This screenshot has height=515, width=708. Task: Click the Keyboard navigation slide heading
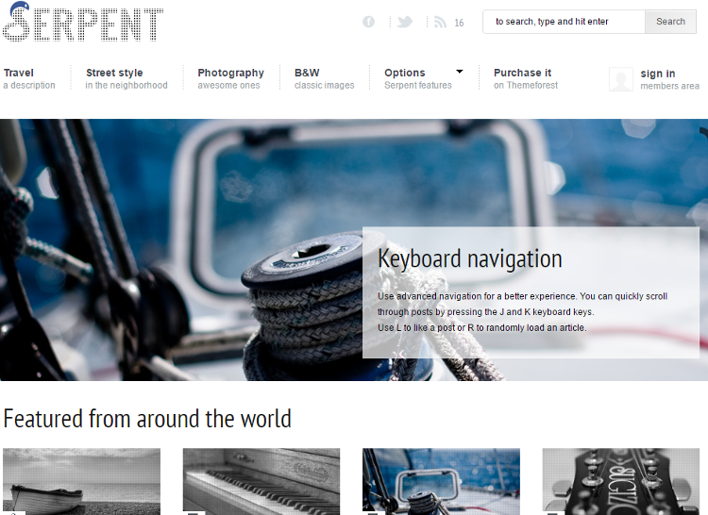click(469, 258)
